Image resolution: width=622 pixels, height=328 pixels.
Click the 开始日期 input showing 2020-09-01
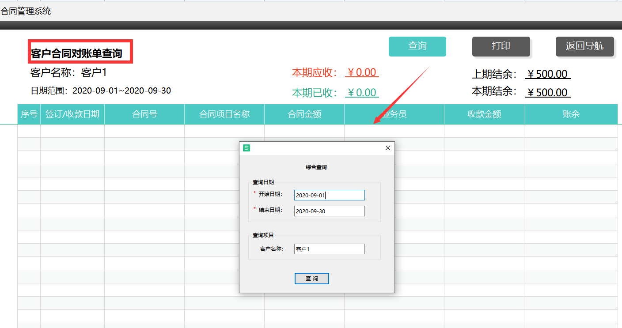[329, 195]
